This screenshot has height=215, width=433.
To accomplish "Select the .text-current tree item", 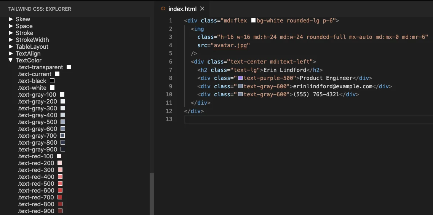I will pyautogui.click(x=35, y=74).
